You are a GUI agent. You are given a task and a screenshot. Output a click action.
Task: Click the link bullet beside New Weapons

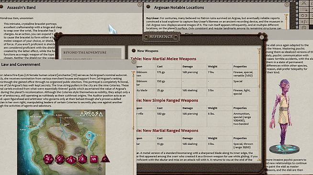tap(134, 51)
